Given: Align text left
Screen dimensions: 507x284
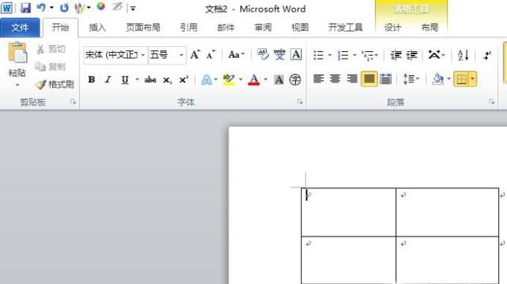Looking at the screenshot, I should pos(319,79).
